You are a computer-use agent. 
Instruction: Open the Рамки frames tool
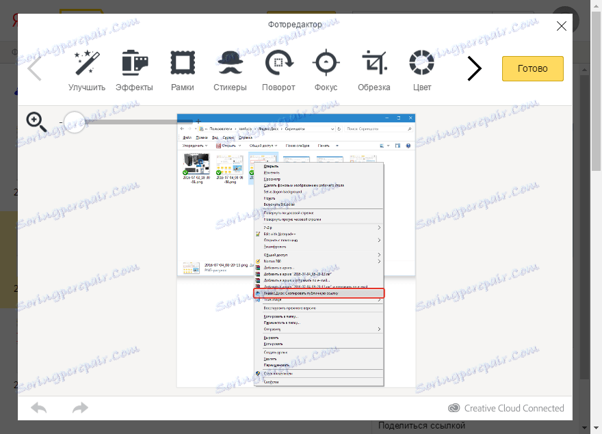click(x=183, y=70)
